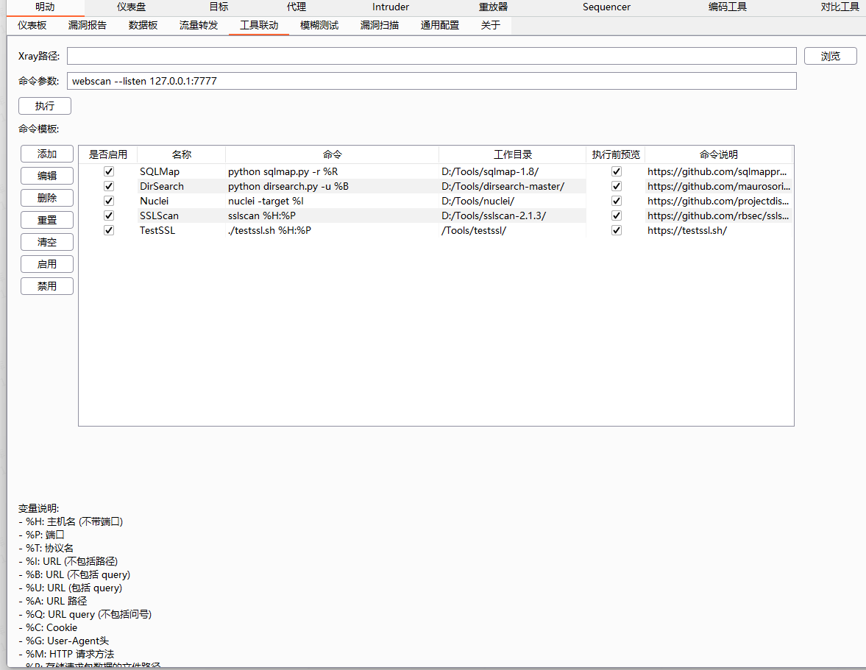Screen dimensions: 866x670
Task: Enable checkbox for SQLMap row
Action: [x=109, y=171]
